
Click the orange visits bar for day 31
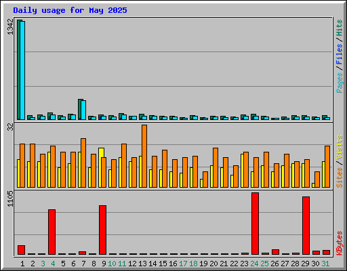pos(327,167)
